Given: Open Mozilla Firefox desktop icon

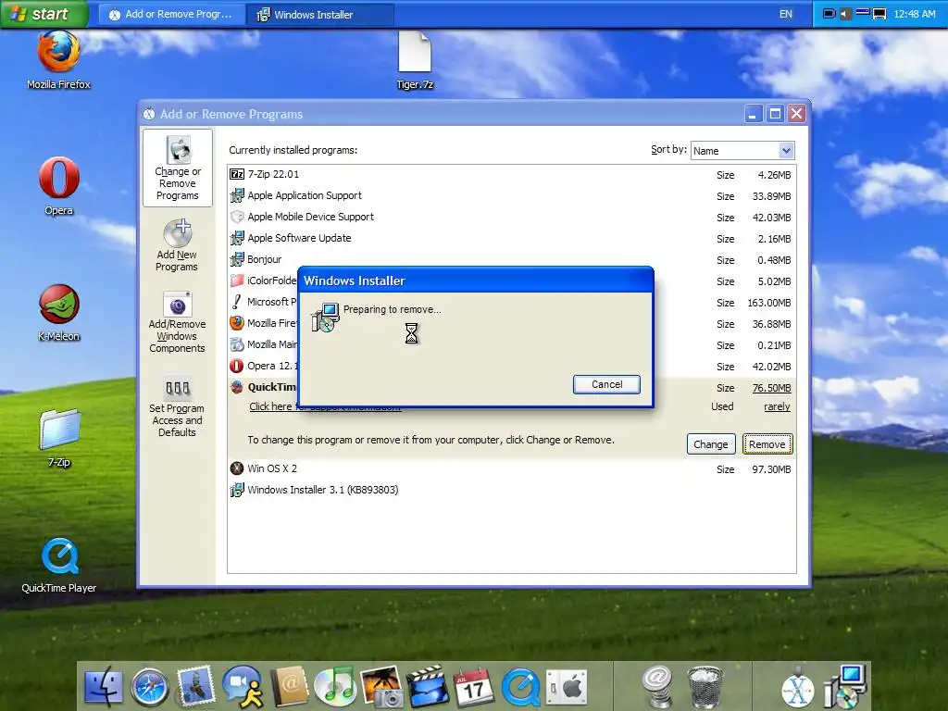Looking at the screenshot, I should 58,61.
